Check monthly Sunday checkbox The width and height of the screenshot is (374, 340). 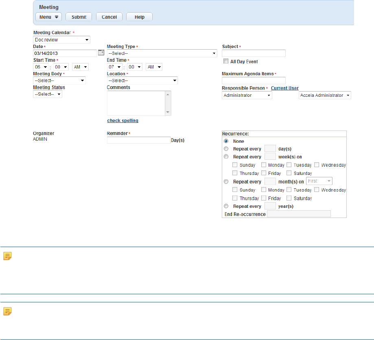[235, 190]
